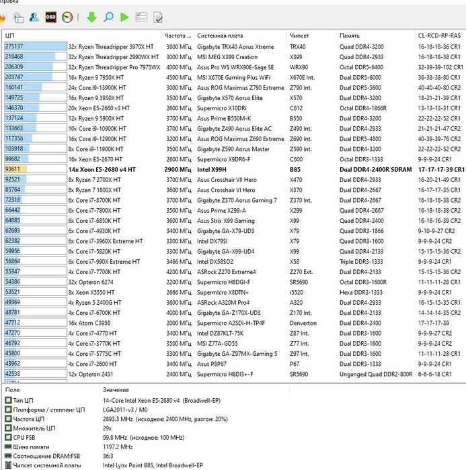Image resolution: width=466 pixels, height=470 pixels.
Task: Select the 8x Core i9-11900K HT row
Action: coord(234,148)
